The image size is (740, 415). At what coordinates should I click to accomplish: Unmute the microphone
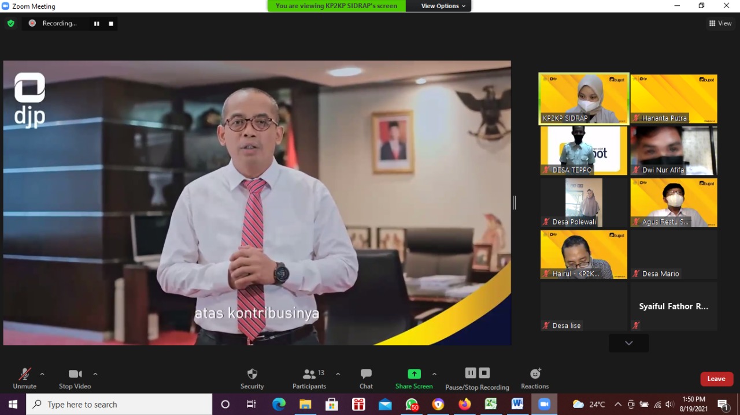(24, 374)
